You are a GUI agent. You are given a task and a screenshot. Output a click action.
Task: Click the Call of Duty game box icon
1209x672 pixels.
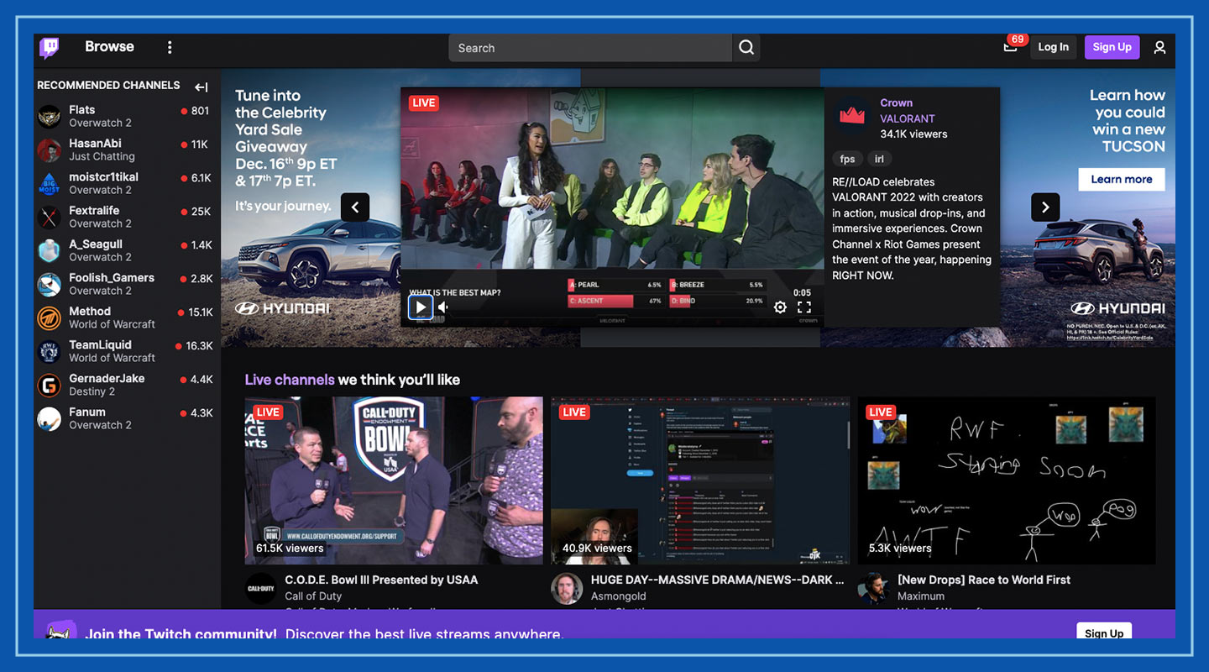(x=260, y=588)
